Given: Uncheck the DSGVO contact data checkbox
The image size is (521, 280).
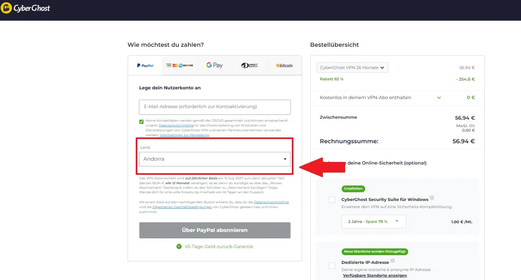Looking at the screenshot, I should pyautogui.click(x=141, y=122).
